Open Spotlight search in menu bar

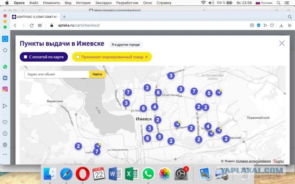(278, 3)
